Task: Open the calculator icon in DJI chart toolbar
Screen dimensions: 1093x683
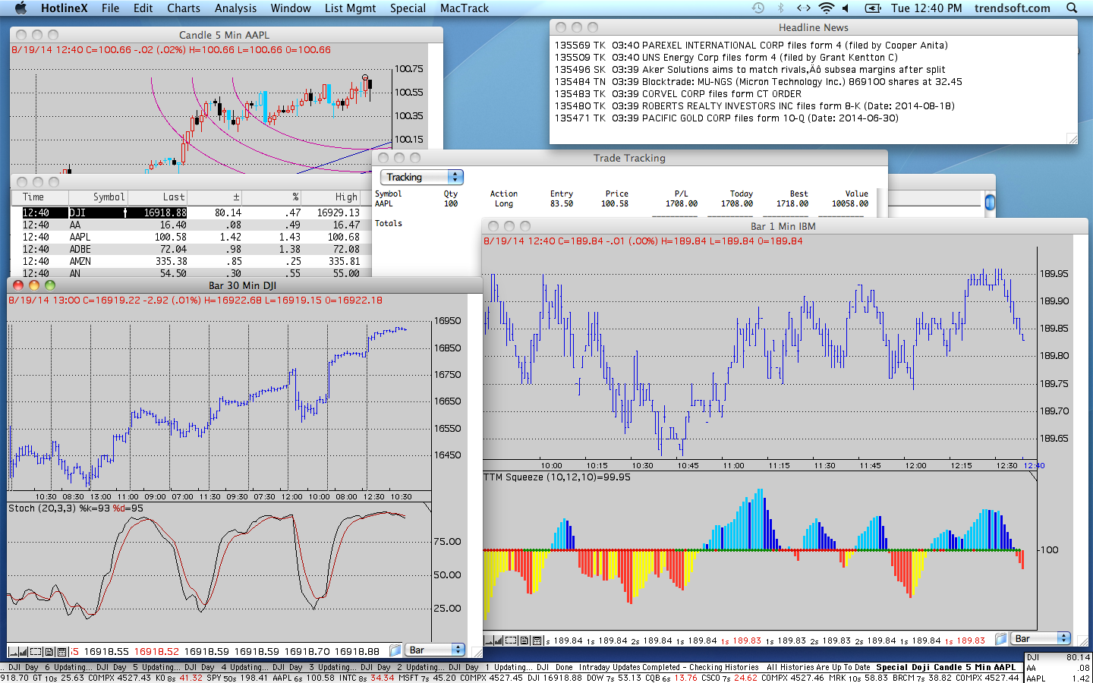Action: click(x=61, y=651)
